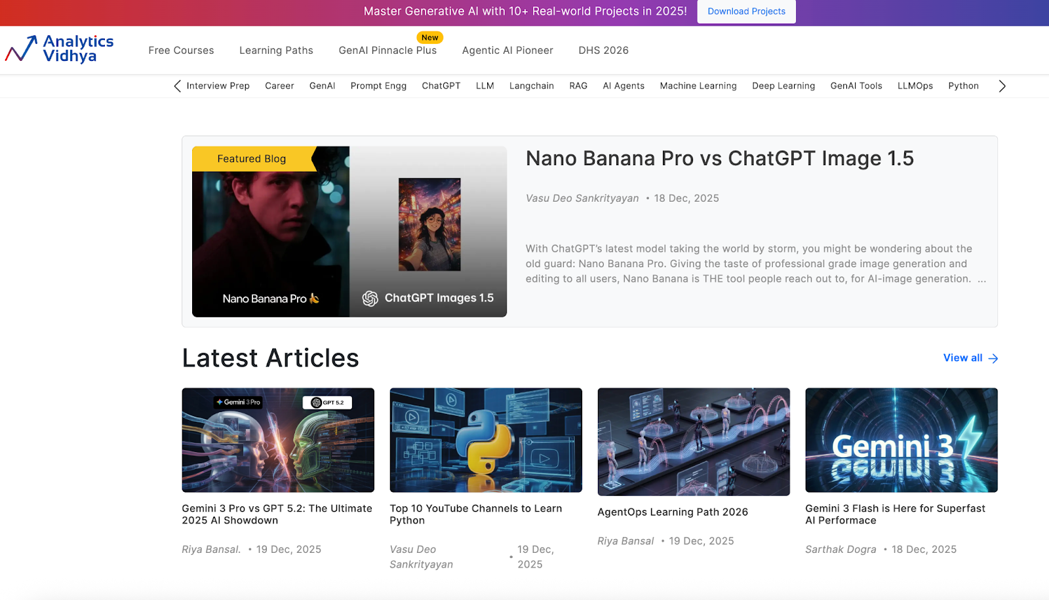Navigate to DHS 2026

click(603, 50)
